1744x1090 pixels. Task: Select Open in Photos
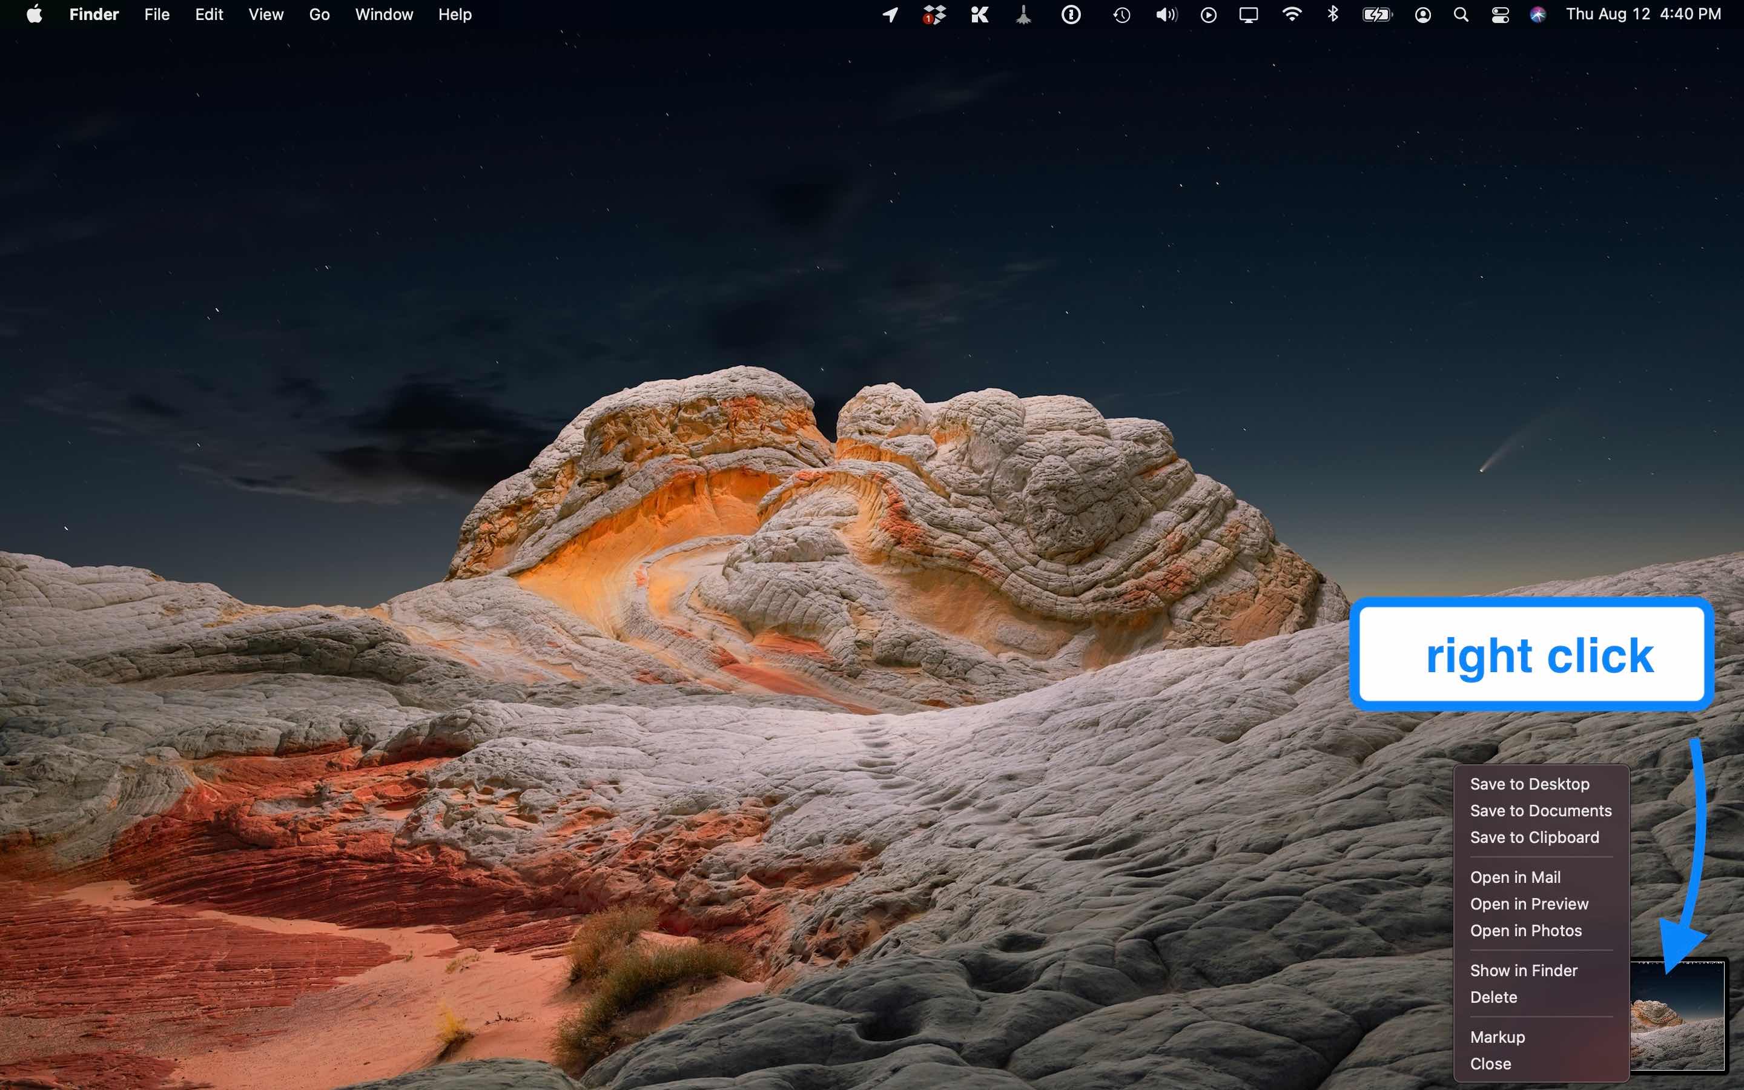coord(1525,930)
